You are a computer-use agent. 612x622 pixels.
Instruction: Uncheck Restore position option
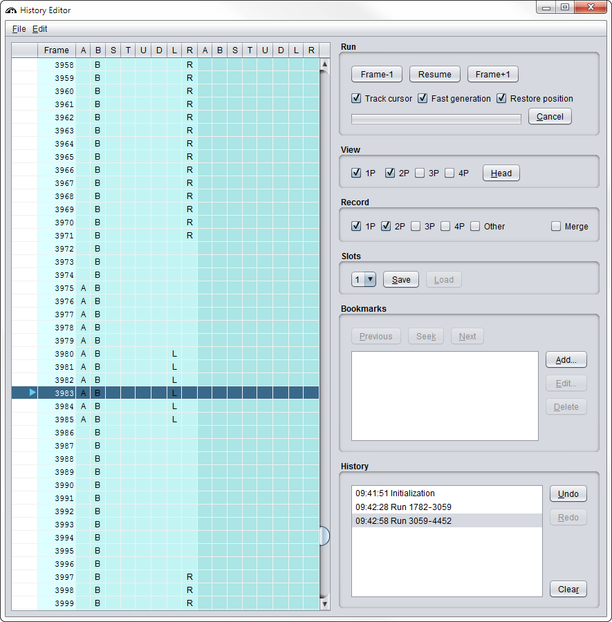[502, 98]
